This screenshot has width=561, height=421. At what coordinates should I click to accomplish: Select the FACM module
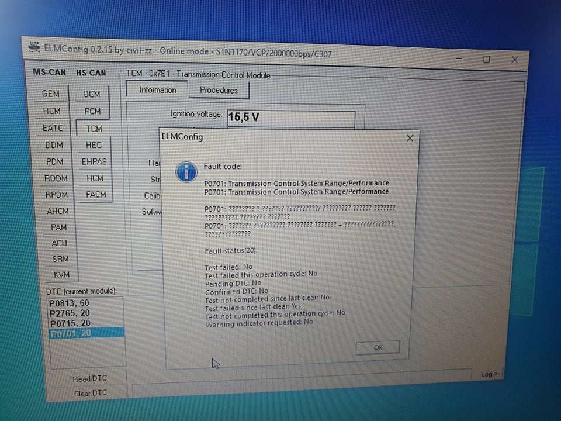pyautogui.click(x=96, y=194)
